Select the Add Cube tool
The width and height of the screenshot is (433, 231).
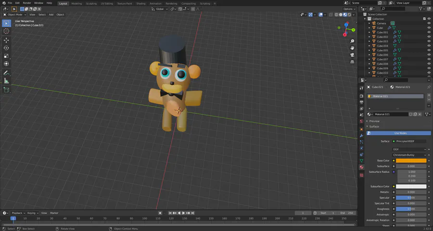[6, 90]
